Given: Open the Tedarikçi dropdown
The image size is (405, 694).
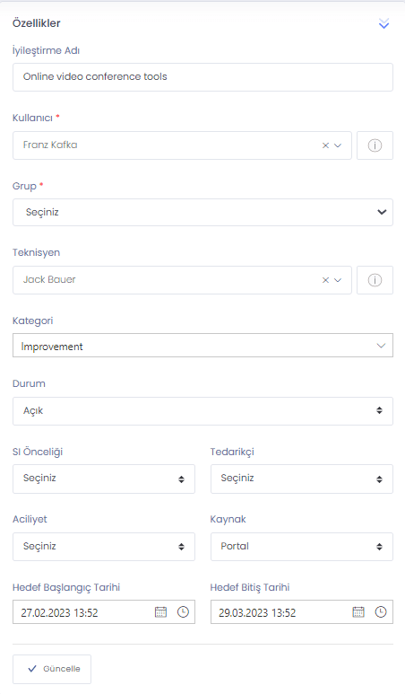Looking at the screenshot, I should [302, 479].
